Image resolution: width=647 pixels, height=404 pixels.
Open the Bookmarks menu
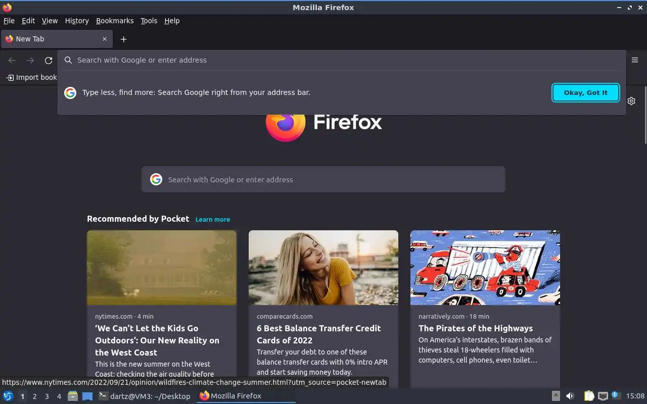click(115, 21)
